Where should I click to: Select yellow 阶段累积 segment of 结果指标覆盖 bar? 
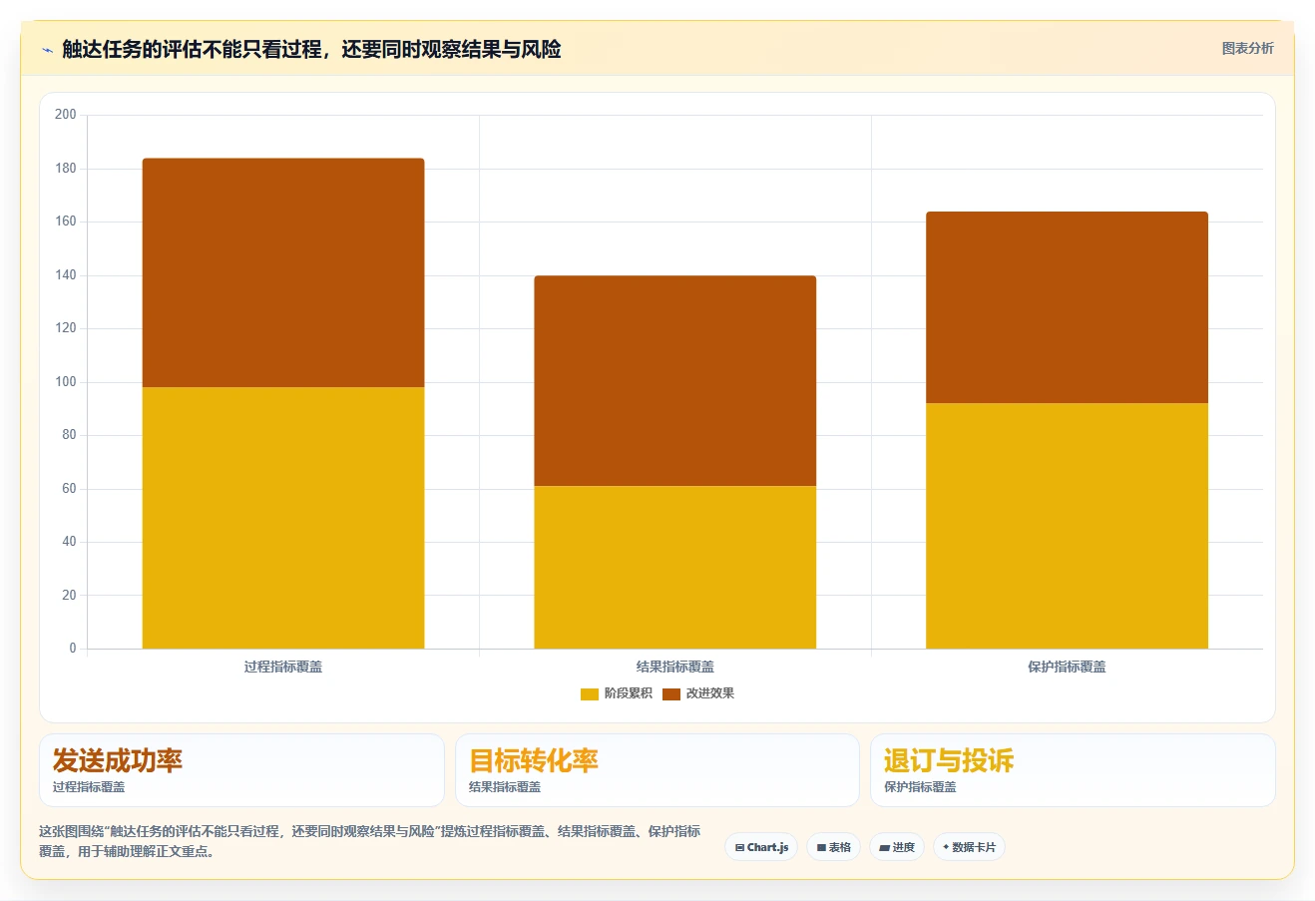tap(674, 567)
